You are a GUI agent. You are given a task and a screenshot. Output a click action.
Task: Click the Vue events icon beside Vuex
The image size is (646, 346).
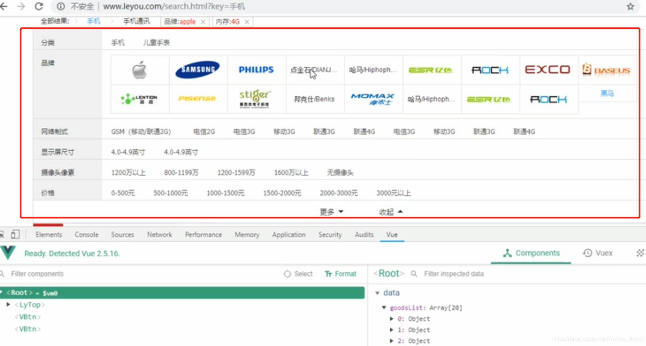(640, 253)
